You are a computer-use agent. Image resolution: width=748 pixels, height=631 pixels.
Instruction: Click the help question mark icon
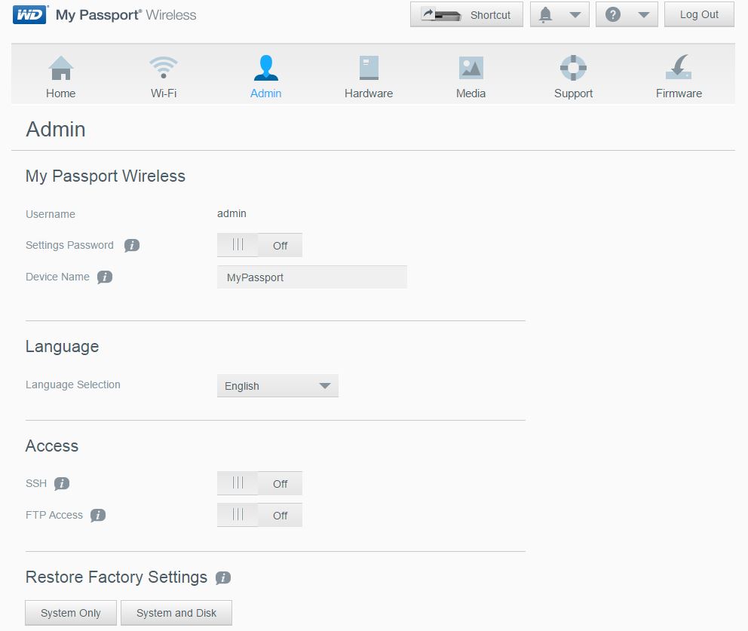point(613,15)
